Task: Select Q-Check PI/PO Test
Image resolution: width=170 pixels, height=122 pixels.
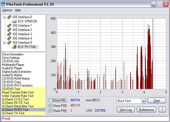Action: click(23, 110)
